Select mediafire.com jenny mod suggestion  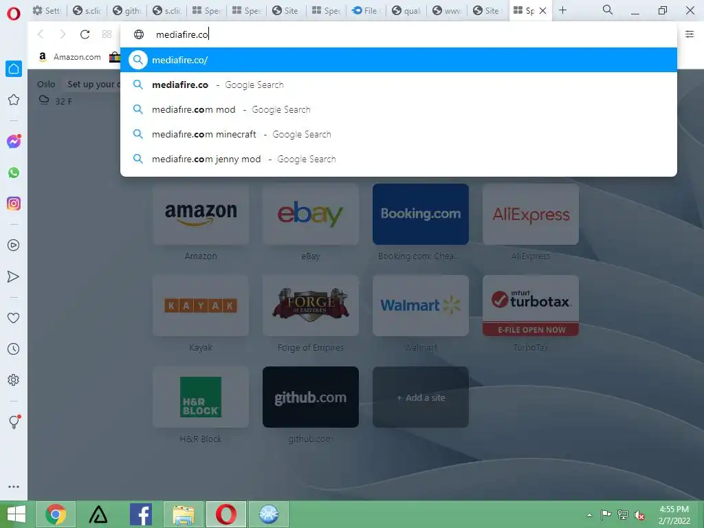[x=399, y=159]
